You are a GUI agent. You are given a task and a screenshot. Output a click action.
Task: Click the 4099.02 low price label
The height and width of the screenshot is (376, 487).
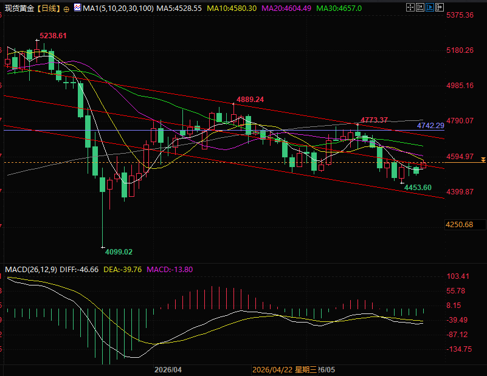tap(119, 251)
